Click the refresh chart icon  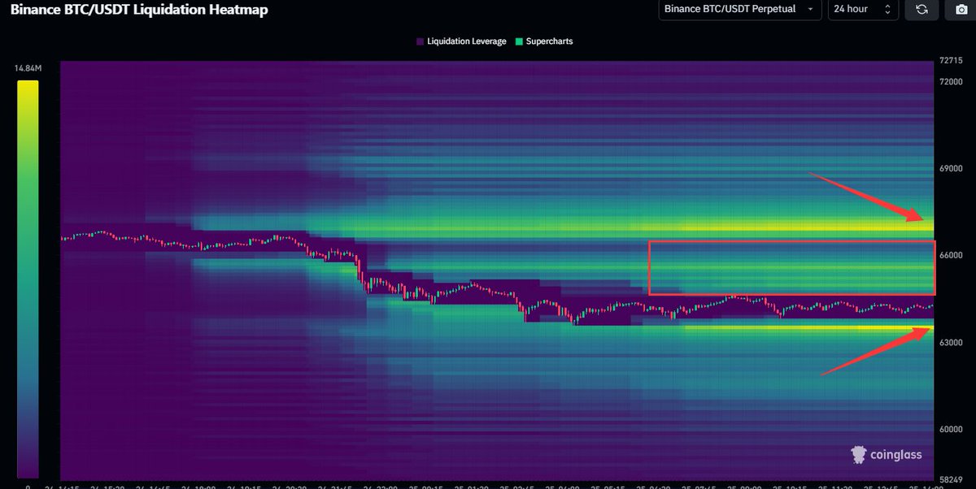click(922, 9)
